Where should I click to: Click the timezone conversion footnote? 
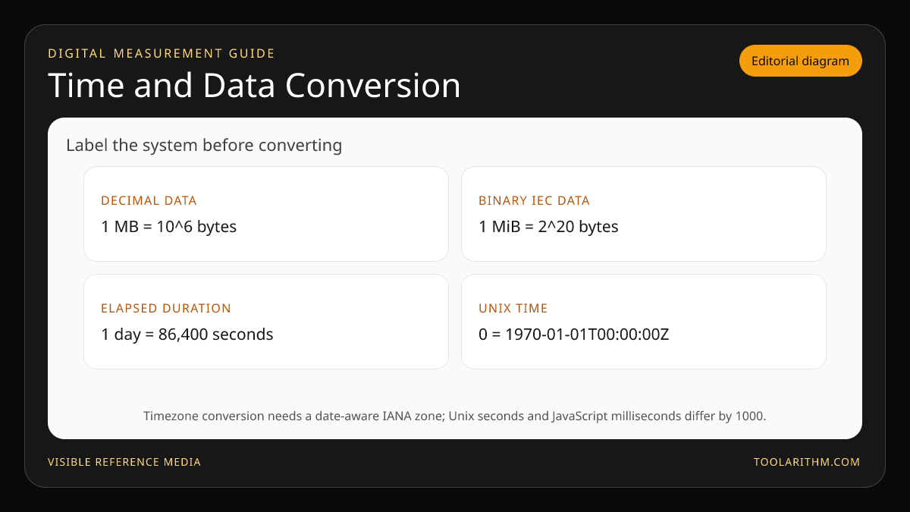(455, 416)
